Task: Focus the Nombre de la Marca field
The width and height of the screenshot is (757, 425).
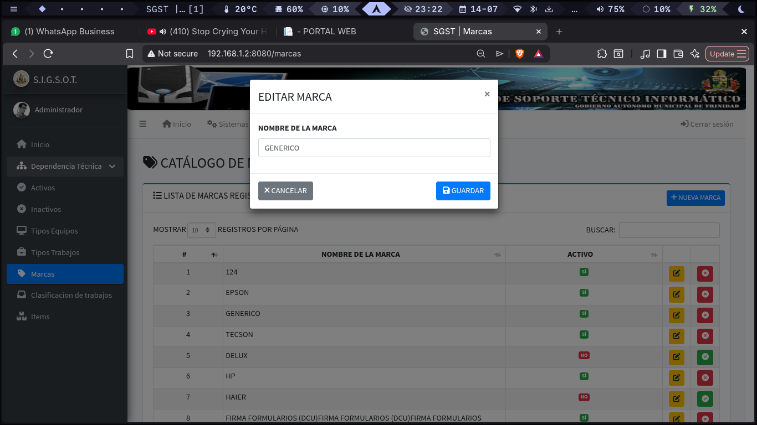Action: [374, 148]
